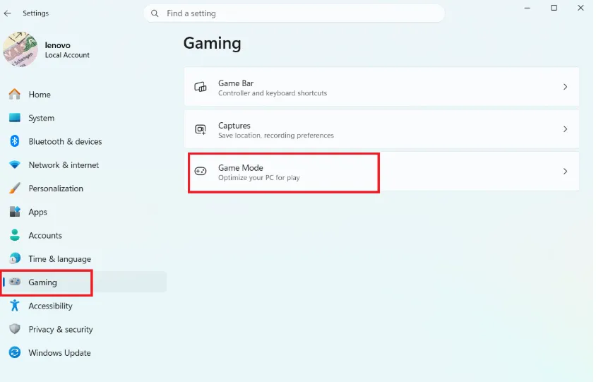Click the System monitor icon
This screenshot has width=596, height=382.
click(14, 118)
